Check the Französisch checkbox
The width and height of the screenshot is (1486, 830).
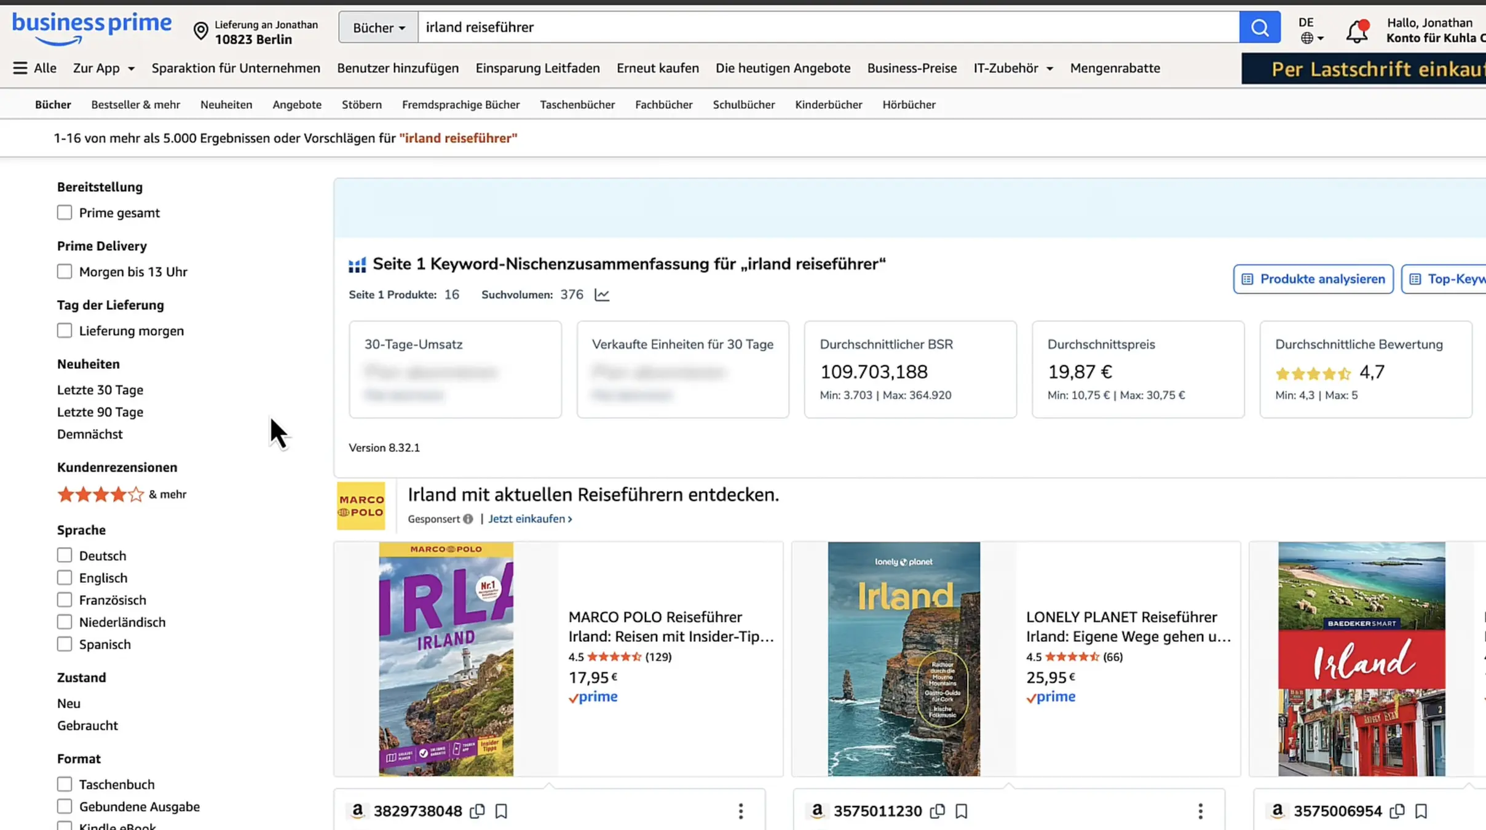(65, 600)
